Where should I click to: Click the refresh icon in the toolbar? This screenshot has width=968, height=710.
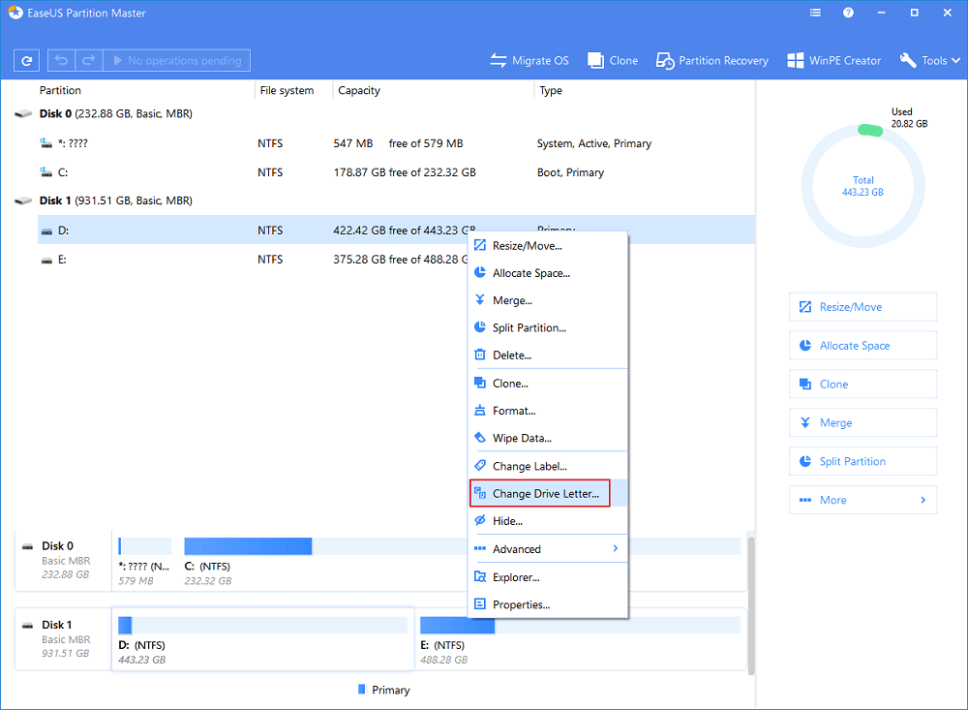click(x=26, y=60)
